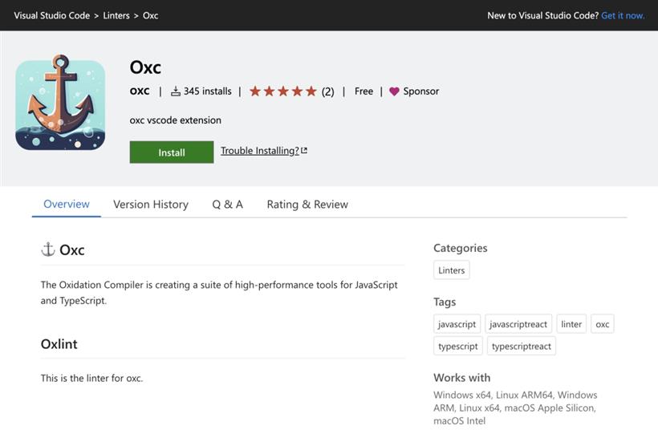This screenshot has height=430, width=658.
Task: Select the Overview tab
Action: point(67,204)
